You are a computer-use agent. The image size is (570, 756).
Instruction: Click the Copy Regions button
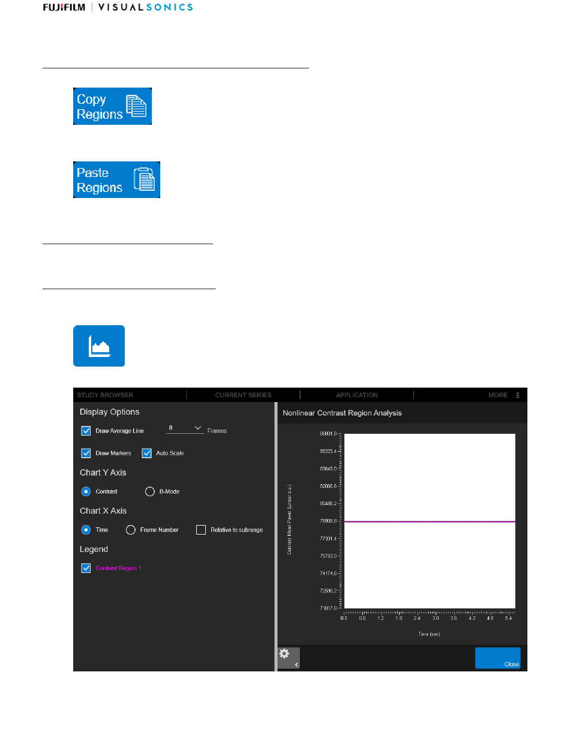pyautogui.click(x=112, y=106)
